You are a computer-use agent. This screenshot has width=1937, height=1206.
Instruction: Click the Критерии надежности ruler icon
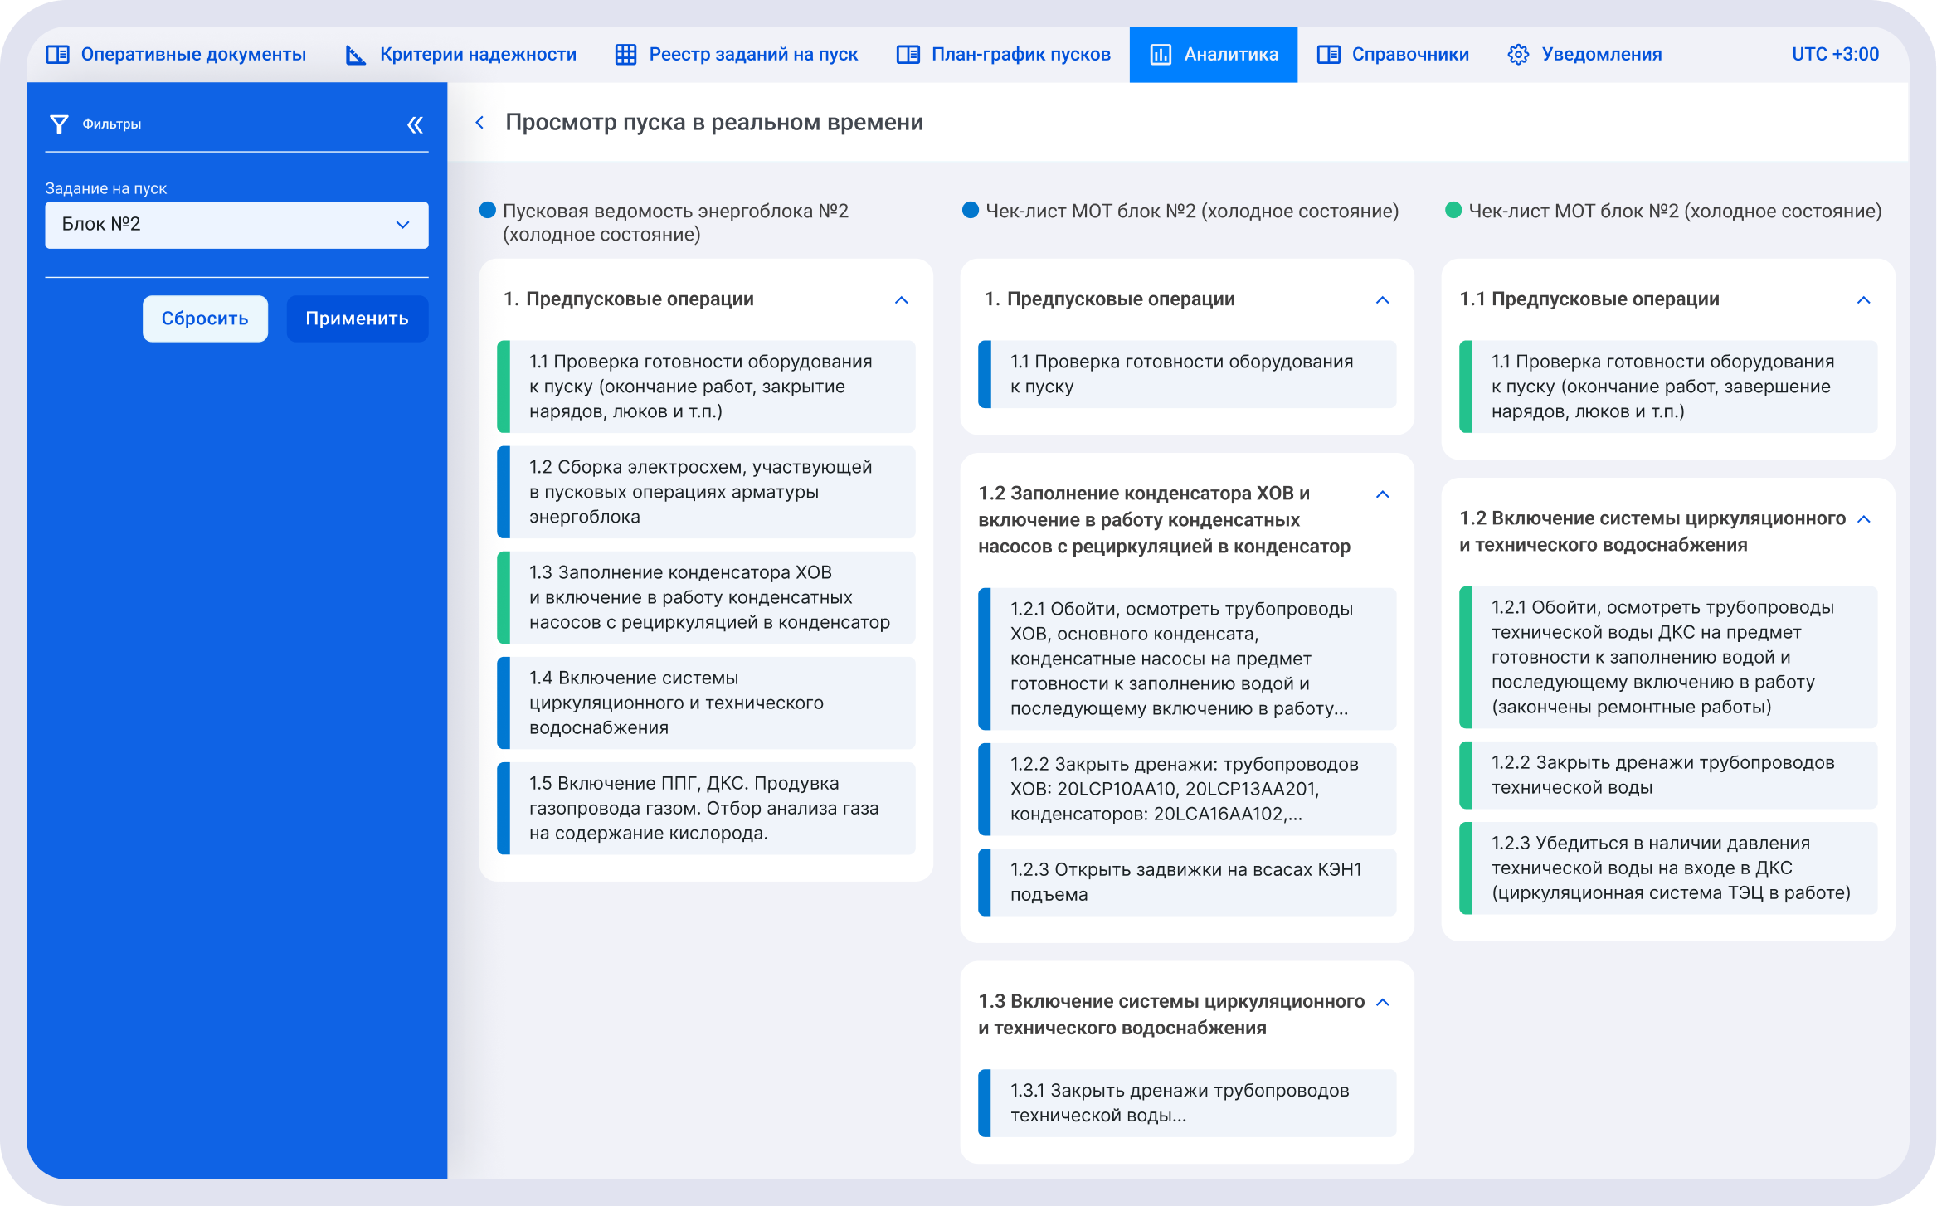tap(355, 55)
